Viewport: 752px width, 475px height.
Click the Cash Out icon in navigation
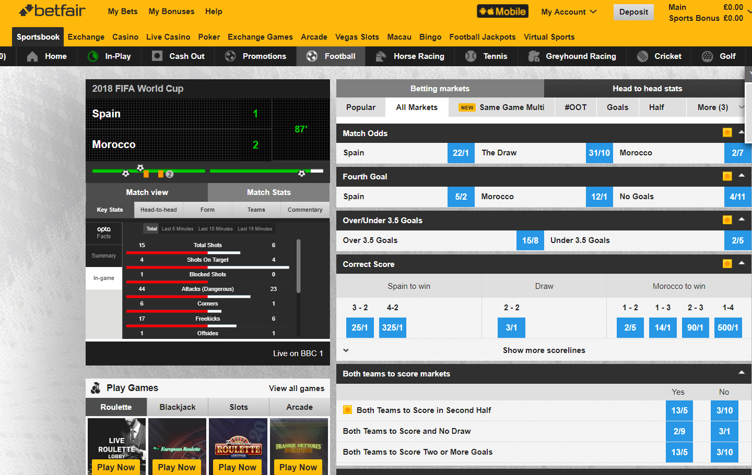pyautogui.click(x=157, y=56)
